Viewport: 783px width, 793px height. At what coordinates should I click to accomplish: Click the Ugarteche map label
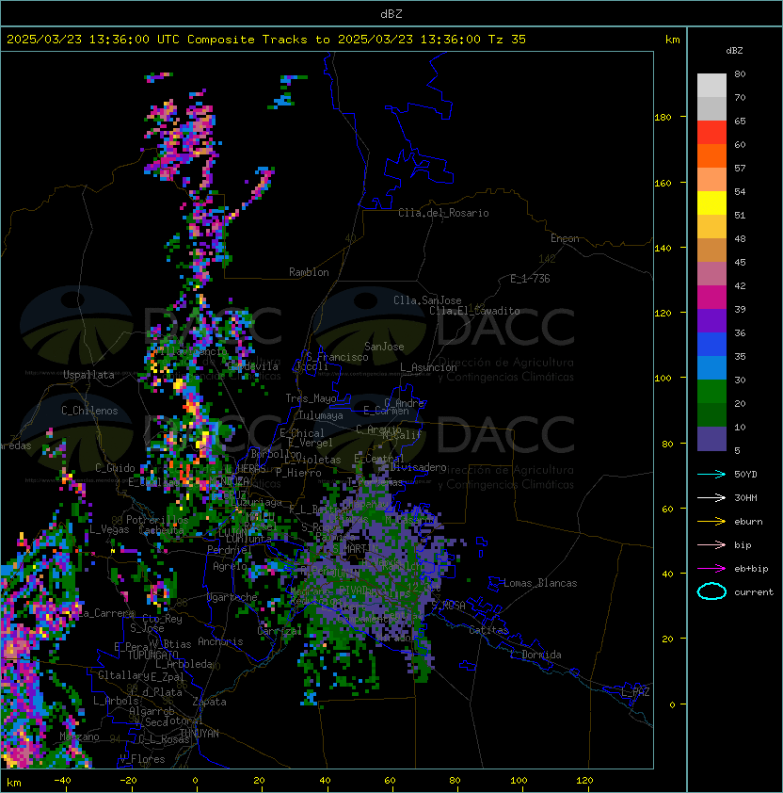[x=232, y=597]
